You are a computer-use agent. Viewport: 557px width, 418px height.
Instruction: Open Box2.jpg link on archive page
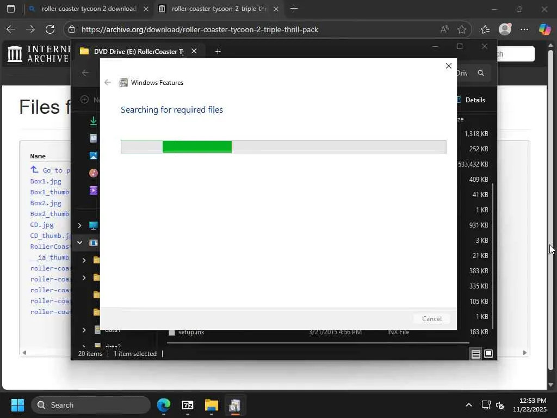46,203
